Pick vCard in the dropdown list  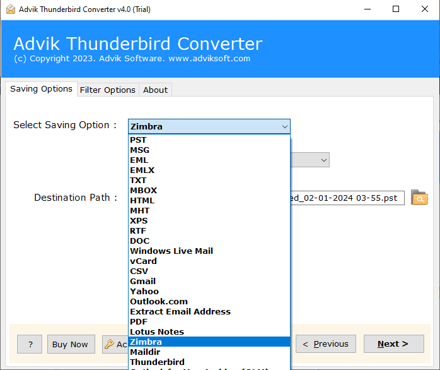209,261
